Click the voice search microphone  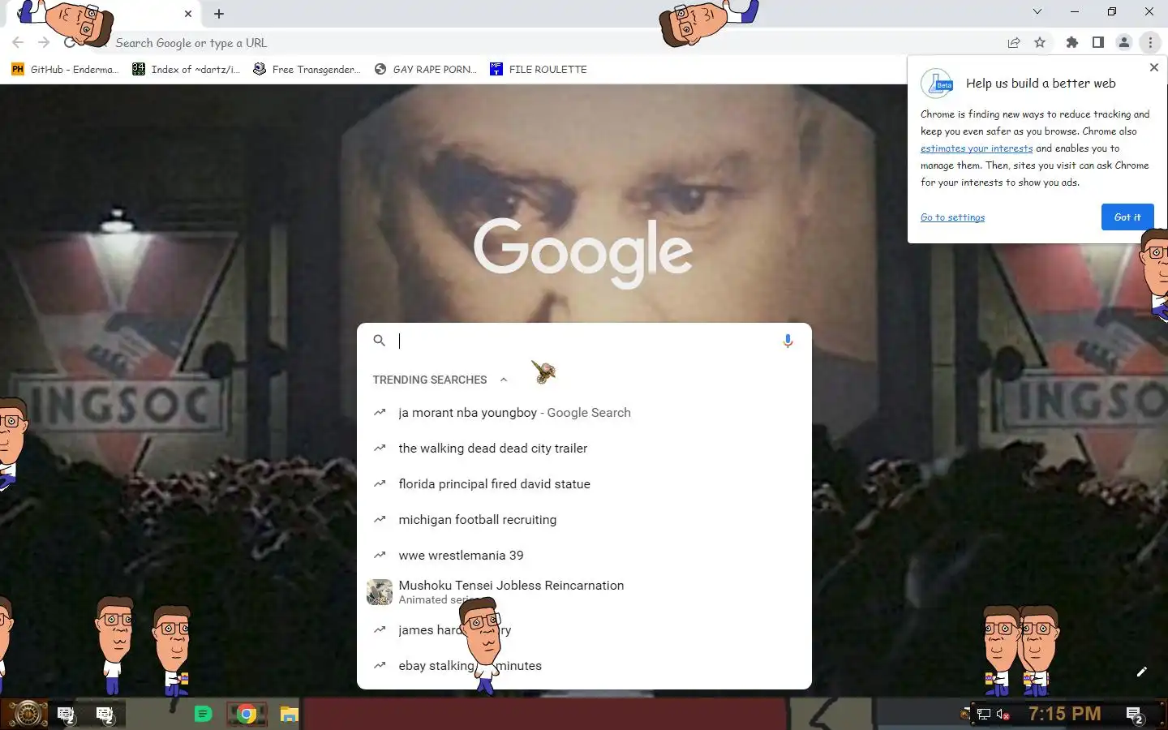pyautogui.click(x=788, y=341)
